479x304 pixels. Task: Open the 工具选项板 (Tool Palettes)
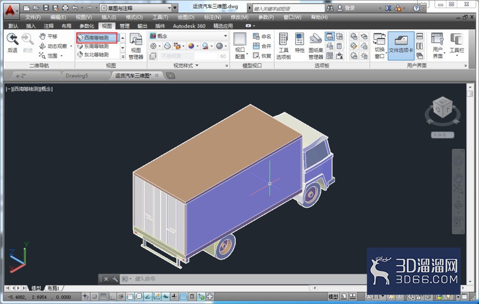pos(284,46)
